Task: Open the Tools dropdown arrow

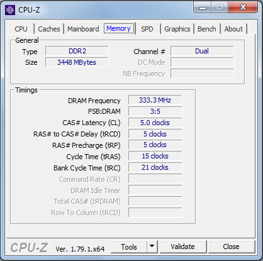Action: (x=152, y=247)
